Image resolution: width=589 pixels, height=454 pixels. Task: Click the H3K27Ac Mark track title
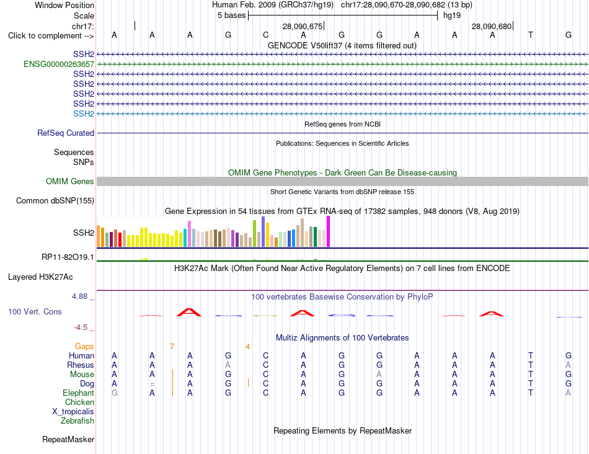point(342,269)
